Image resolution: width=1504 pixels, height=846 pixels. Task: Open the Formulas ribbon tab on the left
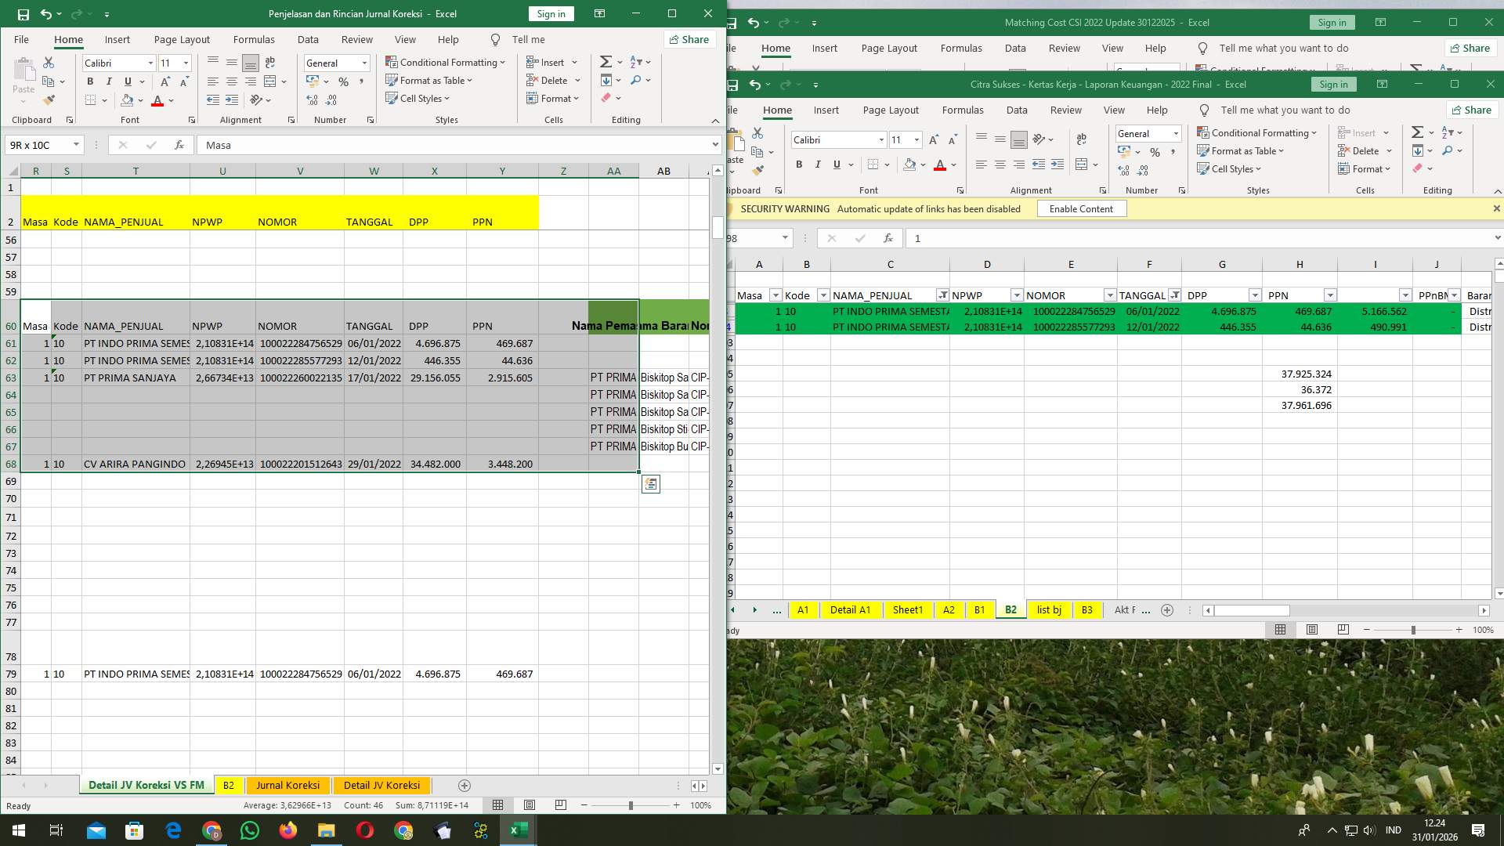point(254,39)
